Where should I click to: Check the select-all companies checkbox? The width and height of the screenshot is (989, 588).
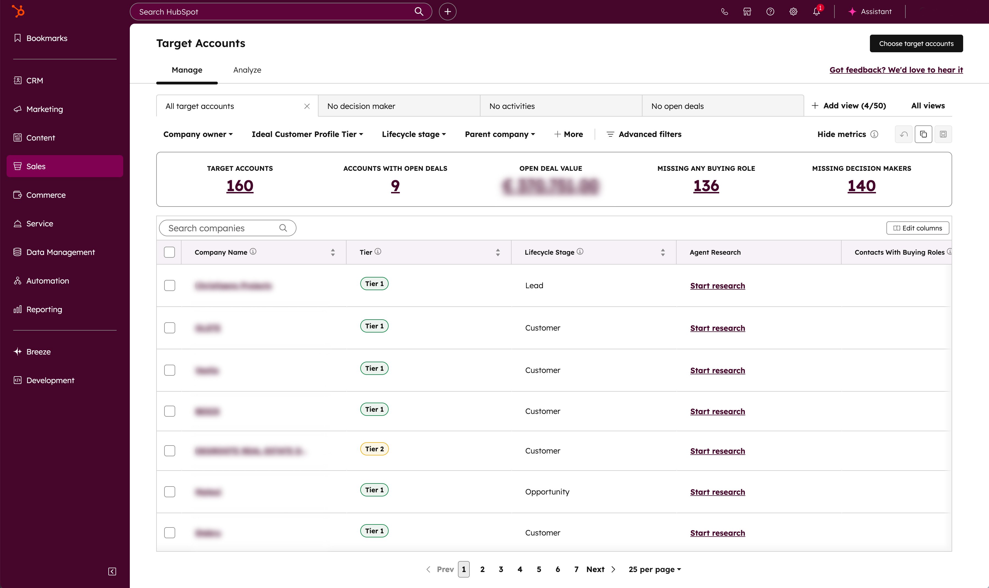coord(169,252)
